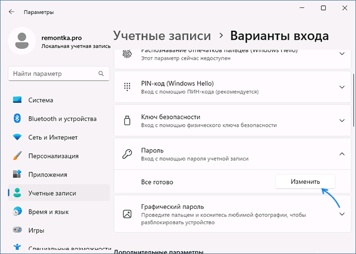This screenshot has width=356, height=254.
Task: Click Этот параметр сейчас недоступен text
Action: [186, 58]
